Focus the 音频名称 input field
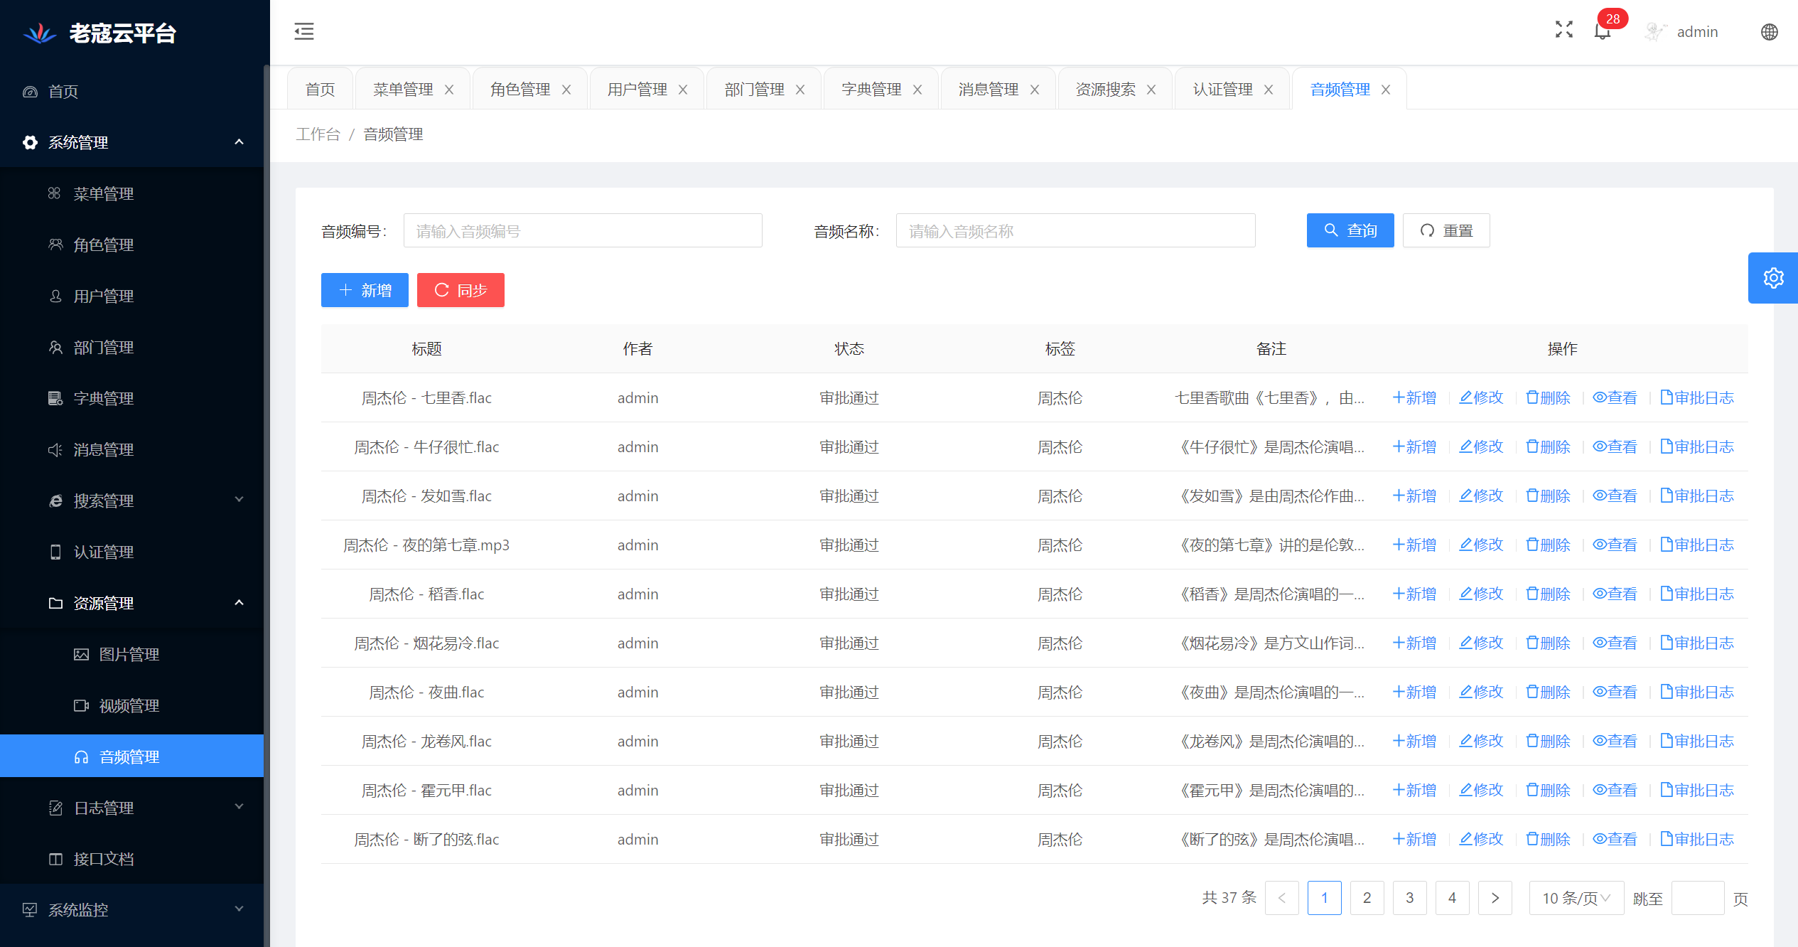This screenshot has width=1798, height=947. 1075,231
